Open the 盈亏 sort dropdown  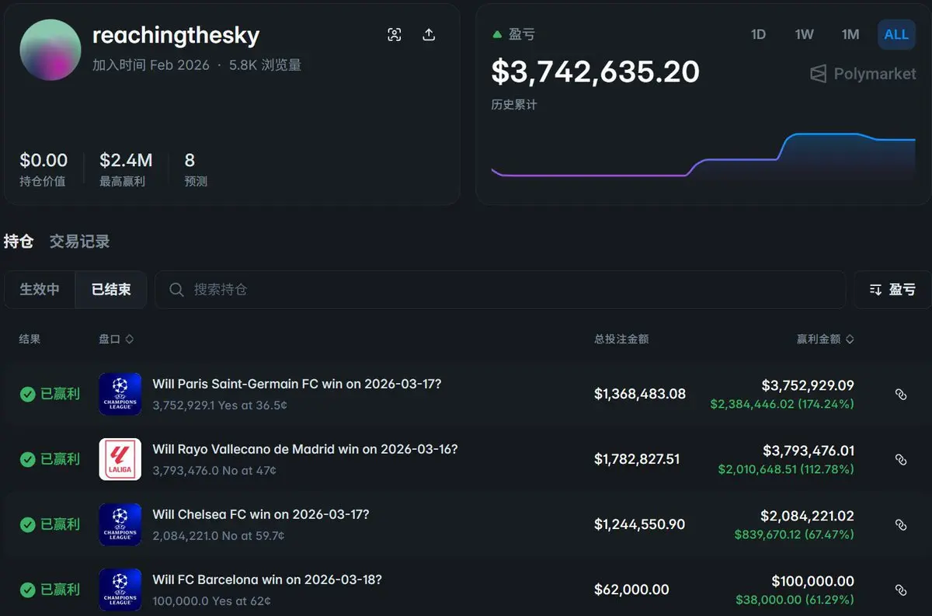[x=892, y=290]
